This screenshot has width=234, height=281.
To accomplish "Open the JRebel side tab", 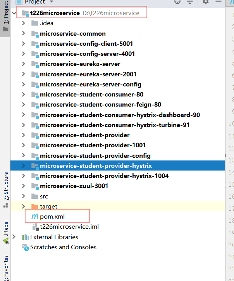I will tap(6, 232).
